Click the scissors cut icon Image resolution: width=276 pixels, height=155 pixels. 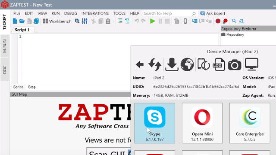point(94,21)
